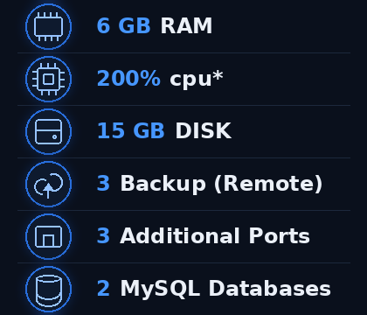Select the RAM label text
Viewport: 367px width, 315px height.
tap(186, 25)
